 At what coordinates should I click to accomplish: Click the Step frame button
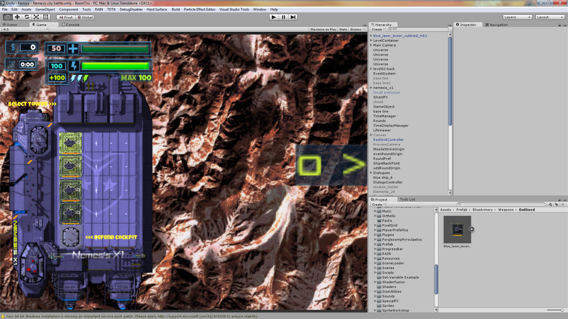point(293,17)
